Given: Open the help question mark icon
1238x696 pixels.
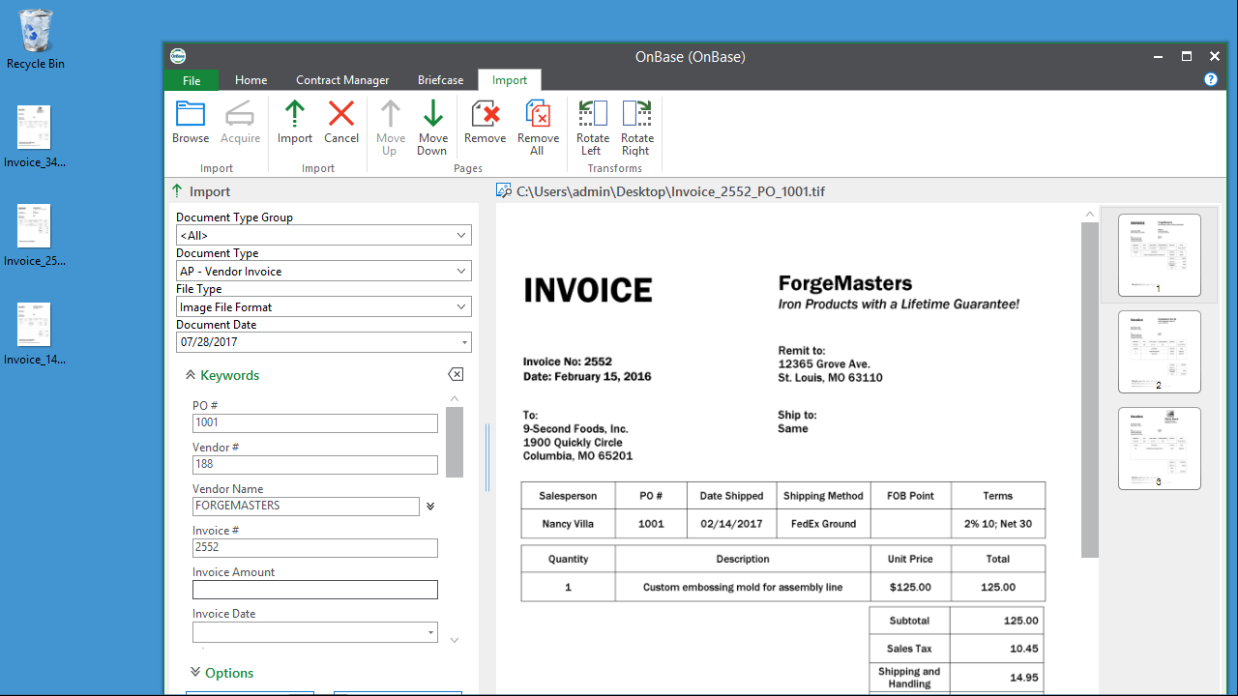Looking at the screenshot, I should coord(1211,79).
